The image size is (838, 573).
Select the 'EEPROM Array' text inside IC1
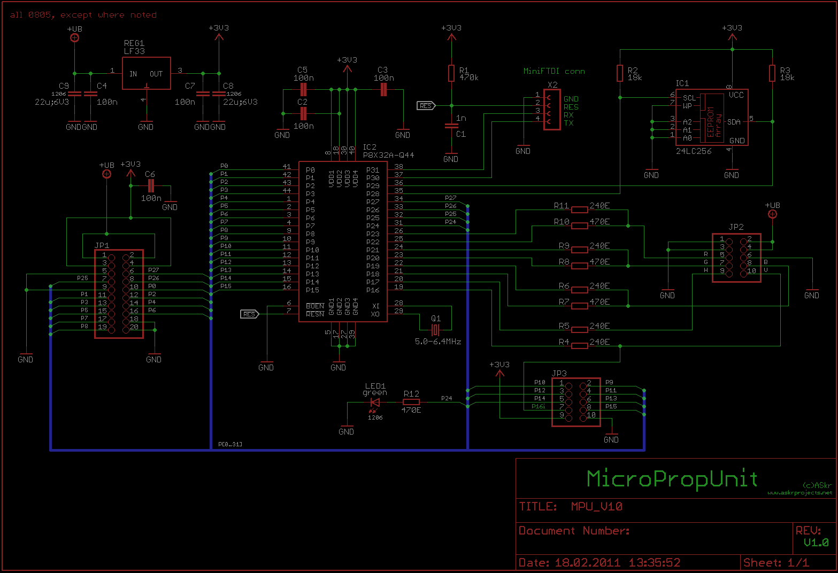click(x=714, y=122)
